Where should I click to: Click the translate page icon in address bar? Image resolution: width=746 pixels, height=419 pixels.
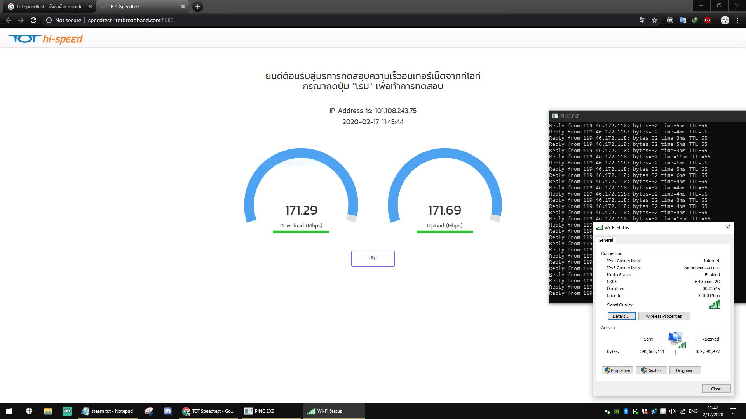click(x=642, y=20)
